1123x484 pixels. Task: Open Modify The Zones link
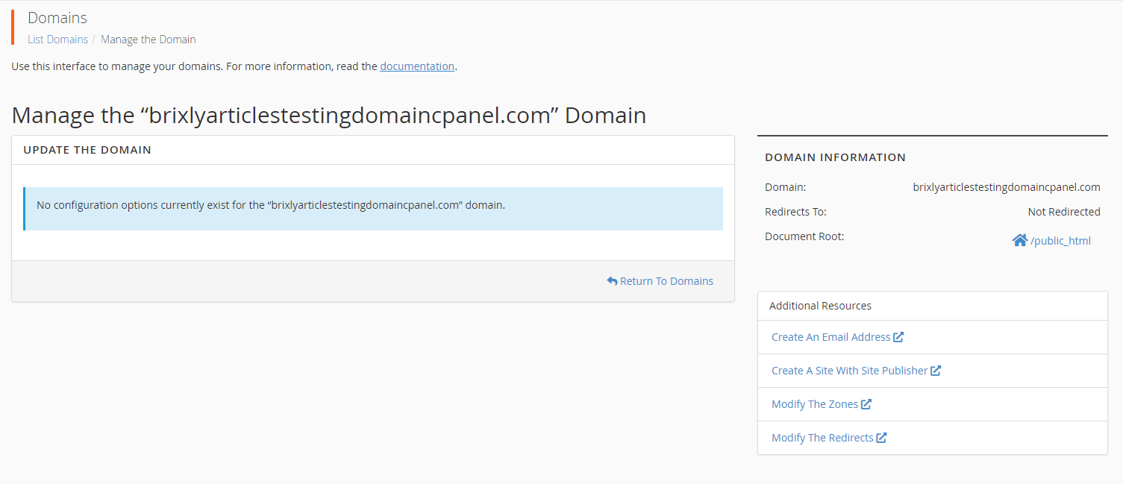click(x=815, y=404)
